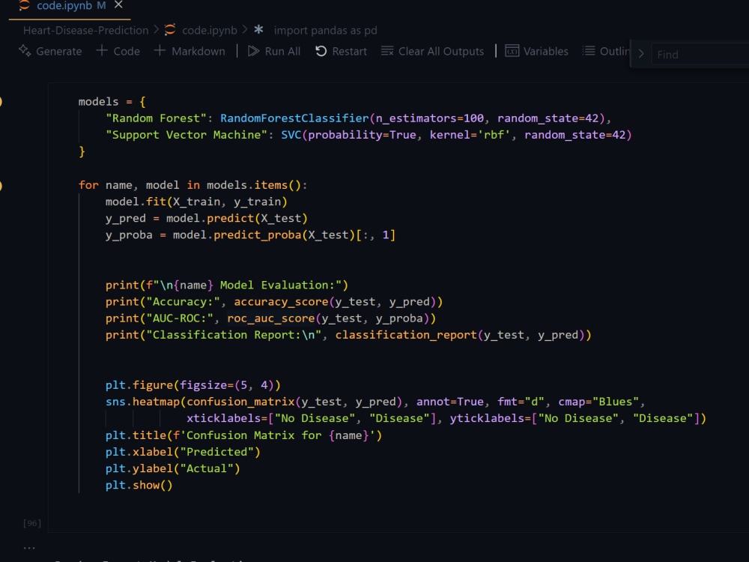Clear All Outputs of the notebook

click(x=432, y=51)
